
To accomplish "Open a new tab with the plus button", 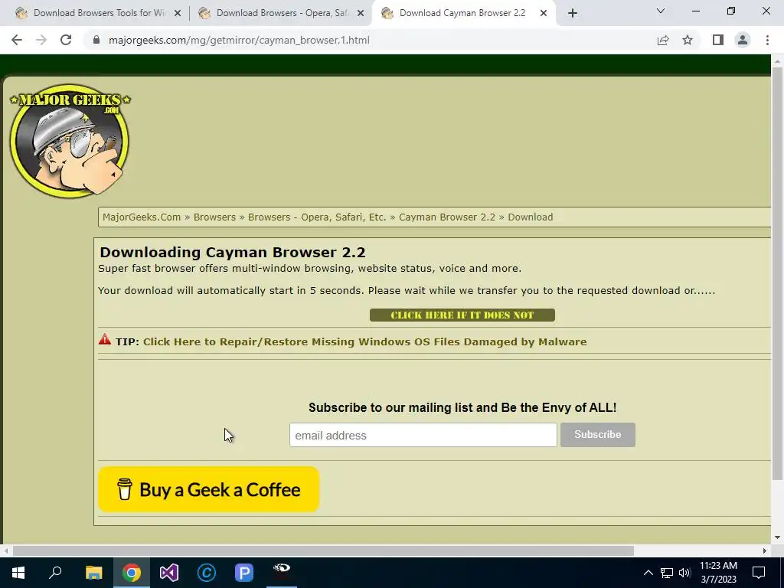I will (x=573, y=13).
